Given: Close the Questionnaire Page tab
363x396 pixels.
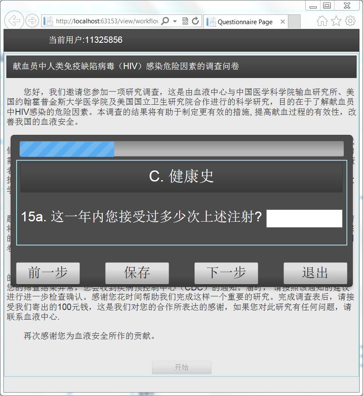Looking at the screenshot, I should pyautogui.click(x=283, y=22).
